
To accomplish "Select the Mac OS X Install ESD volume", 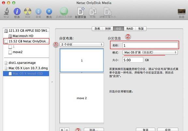I will [26, 73].
